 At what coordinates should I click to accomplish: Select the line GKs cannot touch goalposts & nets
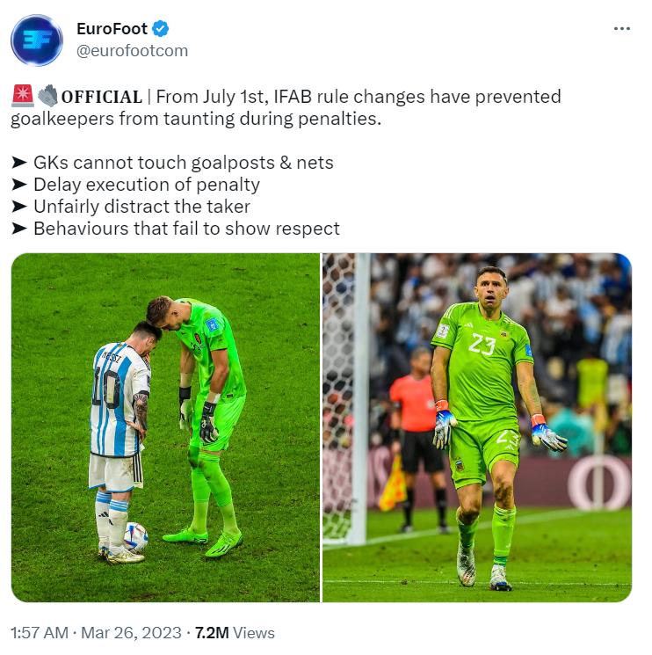pos(184,163)
